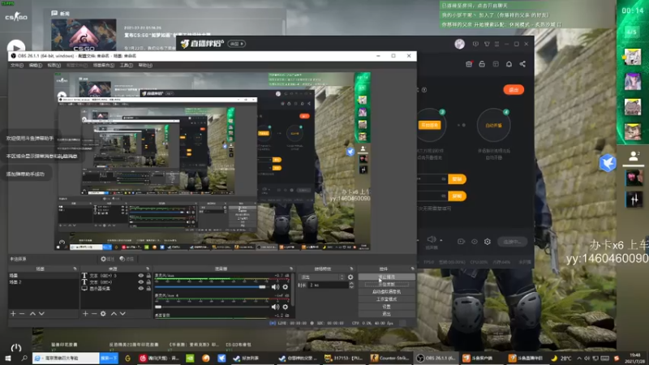
Task: Open second mixer channel settings gear
Action: point(286,307)
